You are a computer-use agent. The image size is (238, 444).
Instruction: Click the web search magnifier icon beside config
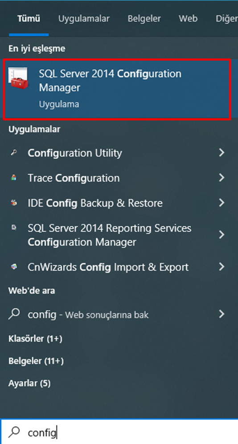[14, 314]
